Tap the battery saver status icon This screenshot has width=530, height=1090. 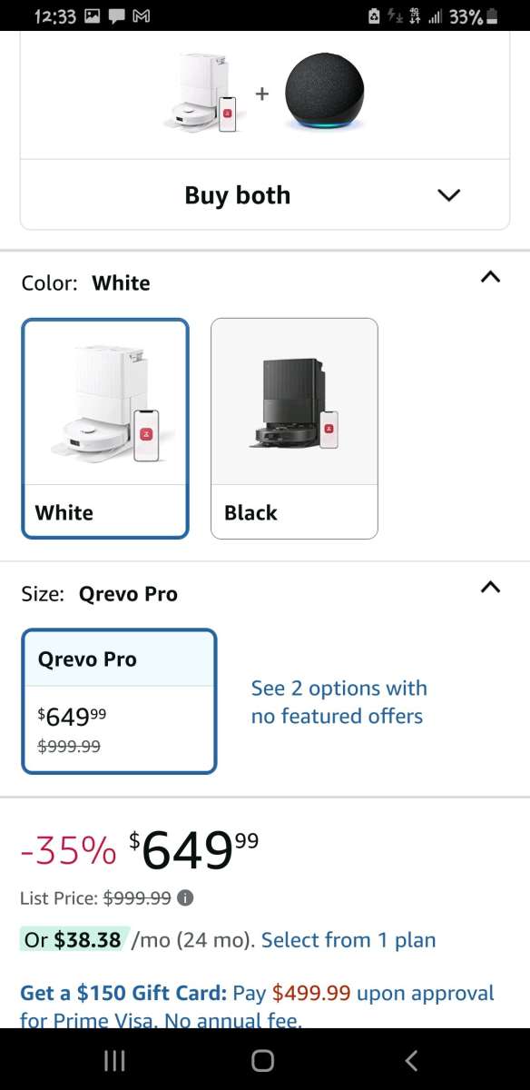(373, 15)
